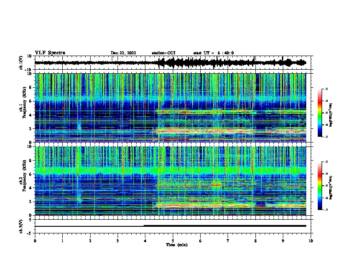Image resolution: width=350 pixels, height=270 pixels.
Task: Click the ch.2 spectrogram color scale bar
Action: pyautogui.click(x=320, y=186)
